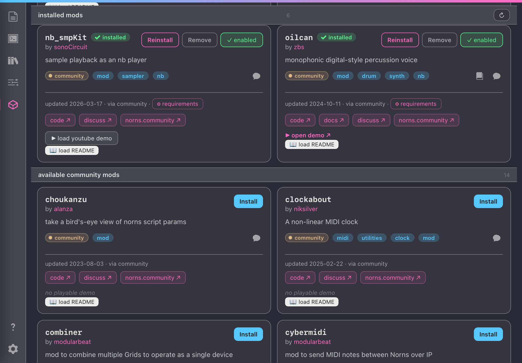Load youtube demo for nb_smpKit
Screen dimensions: 522x363
click(81, 138)
